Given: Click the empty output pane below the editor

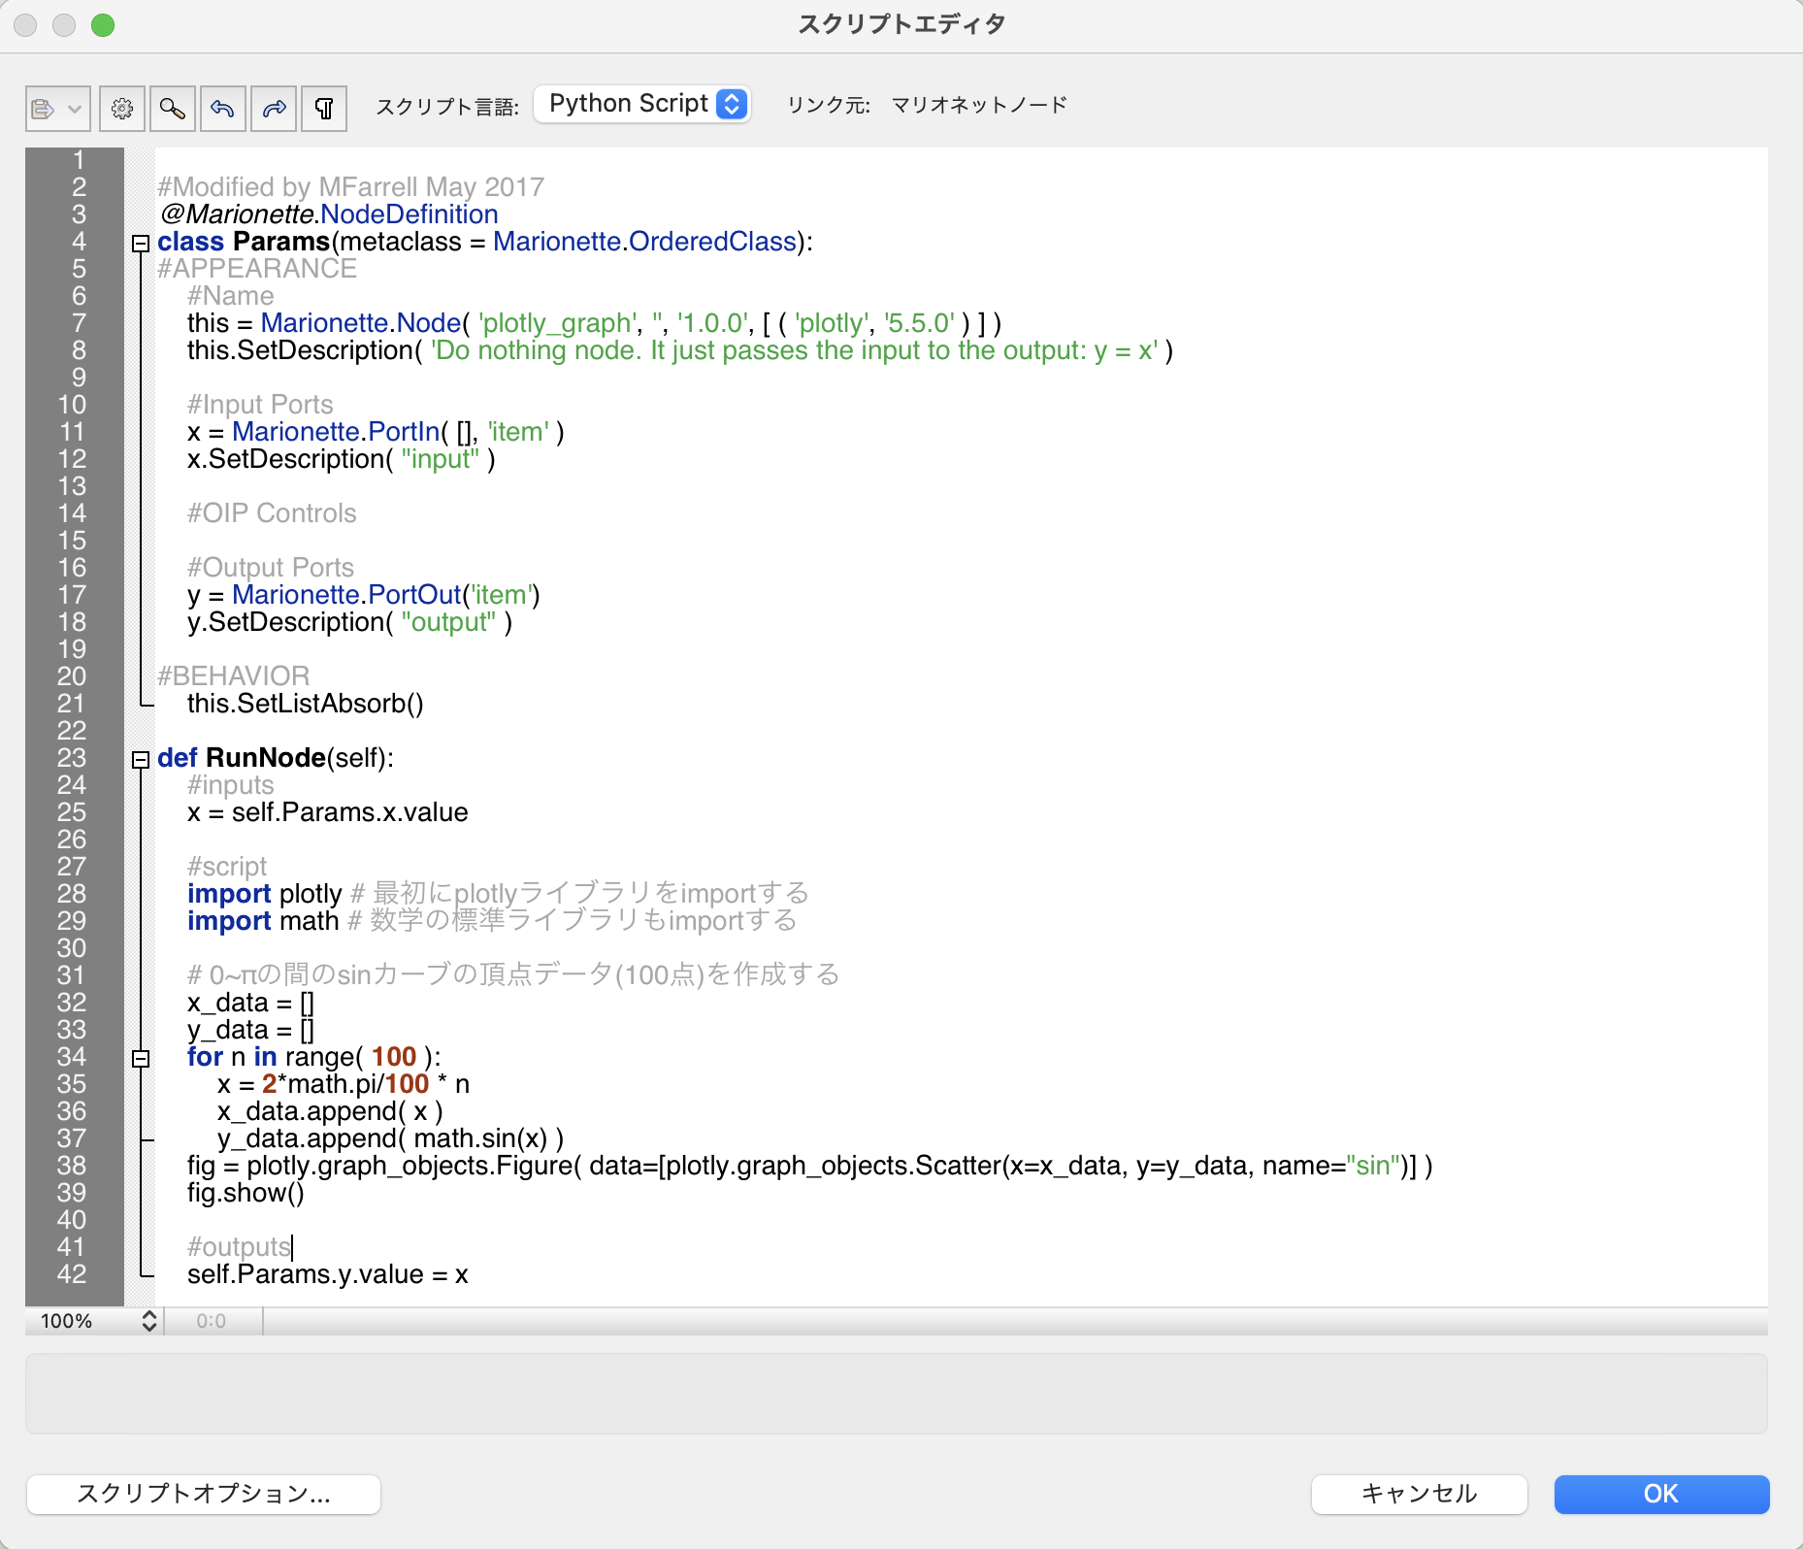Looking at the screenshot, I should coord(896,1394).
